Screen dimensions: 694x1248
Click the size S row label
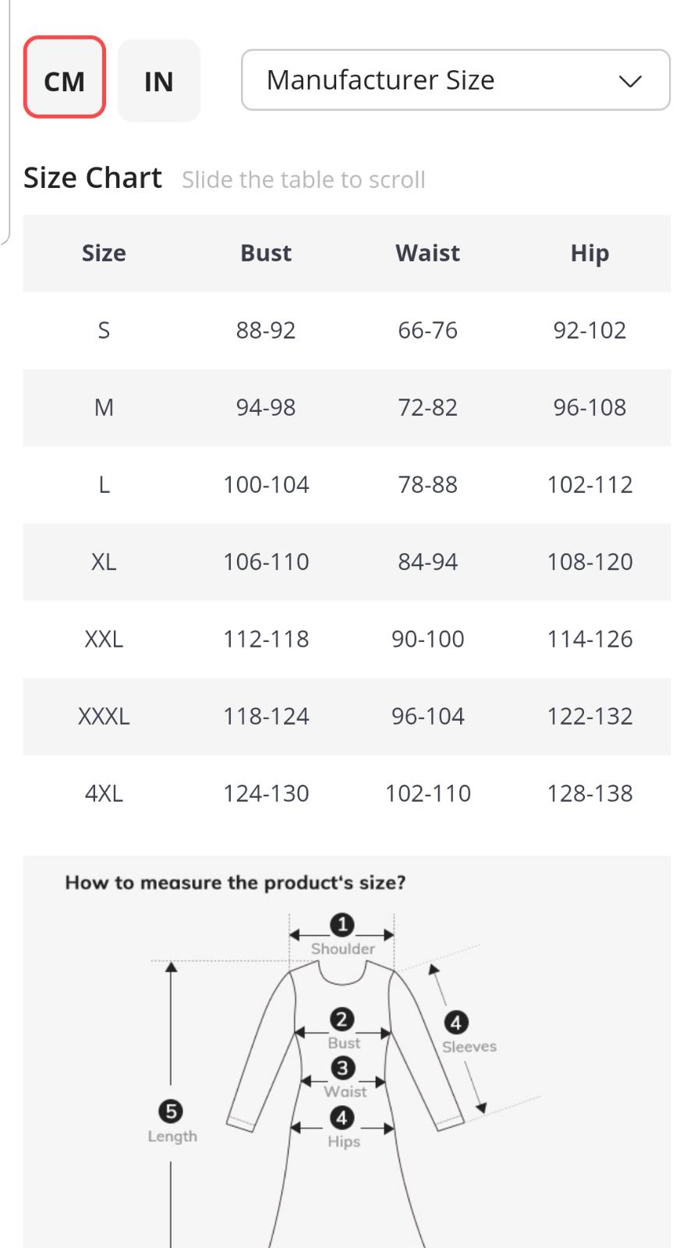click(x=104, y=330)
